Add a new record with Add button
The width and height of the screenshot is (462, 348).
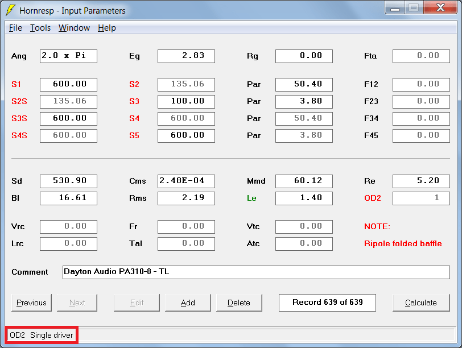coord(188,303)
